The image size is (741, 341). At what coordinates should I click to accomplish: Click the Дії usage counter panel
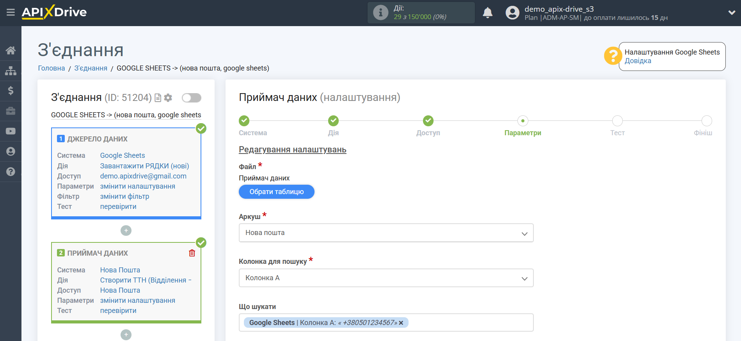tap(421, 13)
